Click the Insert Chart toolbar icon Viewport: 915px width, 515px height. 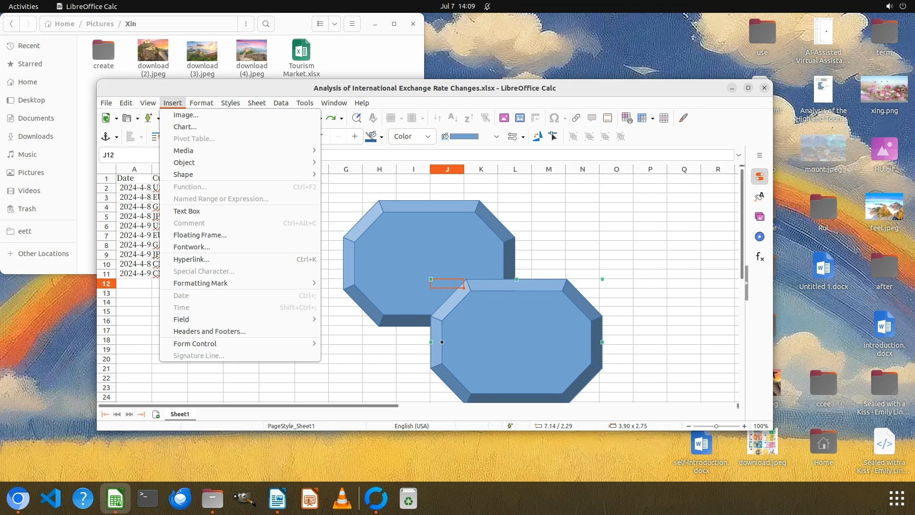point(520,118)
